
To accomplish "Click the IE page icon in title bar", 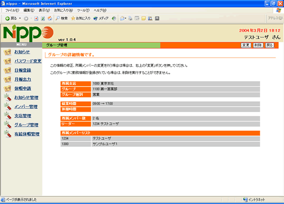I will tap(3, 3).
